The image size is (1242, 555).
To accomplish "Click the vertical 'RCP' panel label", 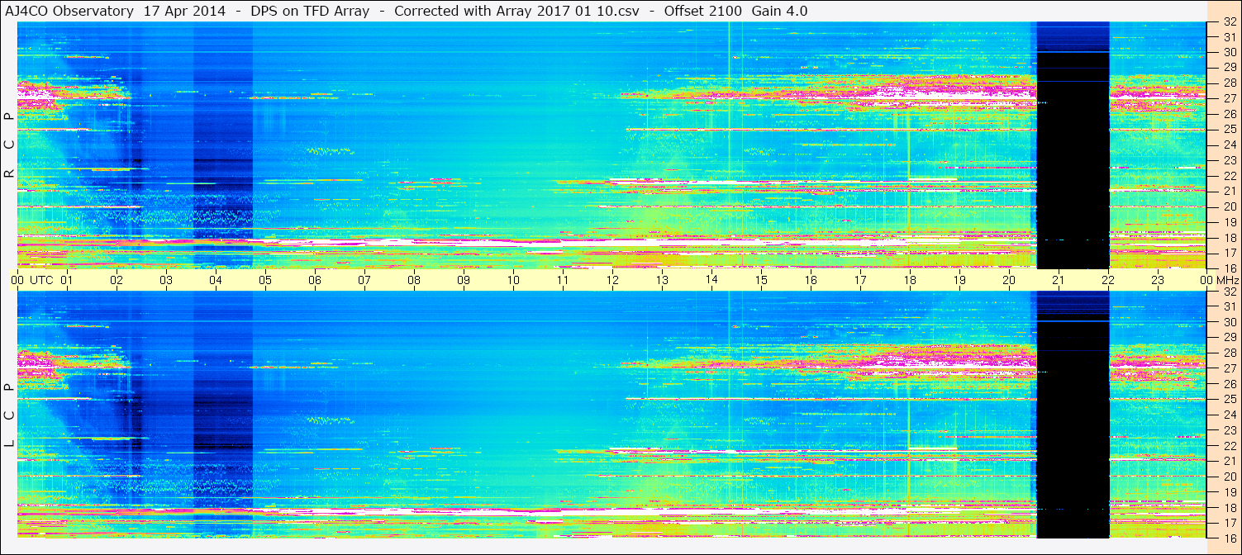I will 9,145.
